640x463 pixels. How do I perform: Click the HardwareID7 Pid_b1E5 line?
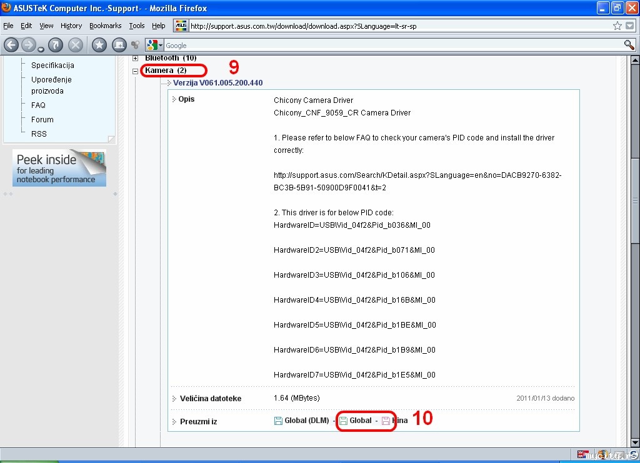point(355,374)
